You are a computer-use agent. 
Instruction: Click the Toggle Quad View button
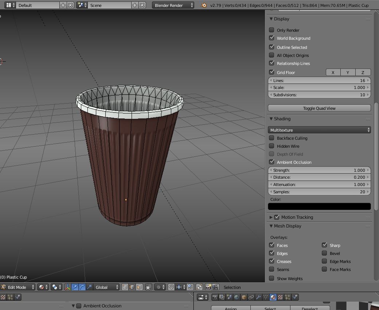319,108
